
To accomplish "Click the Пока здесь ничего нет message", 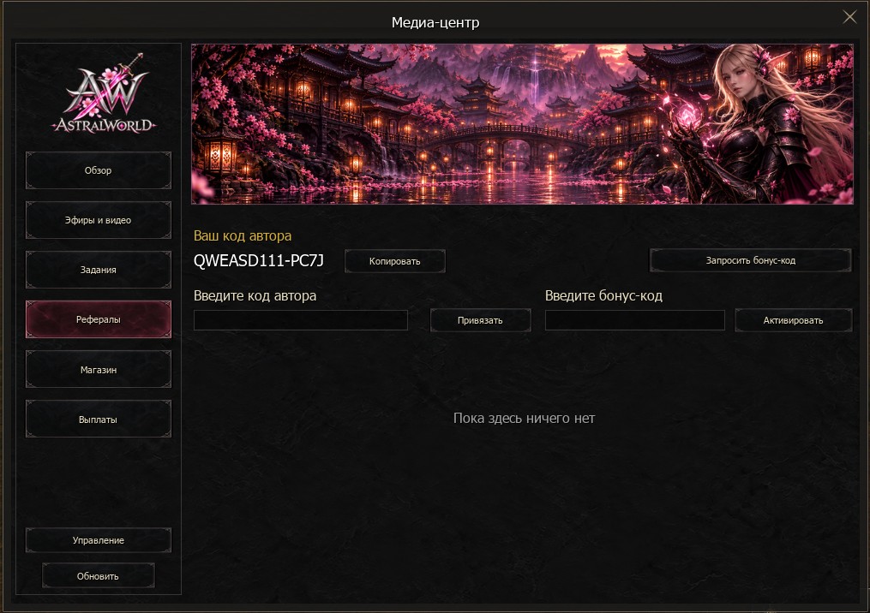I will pyautogui.click(x=524, y=418).
